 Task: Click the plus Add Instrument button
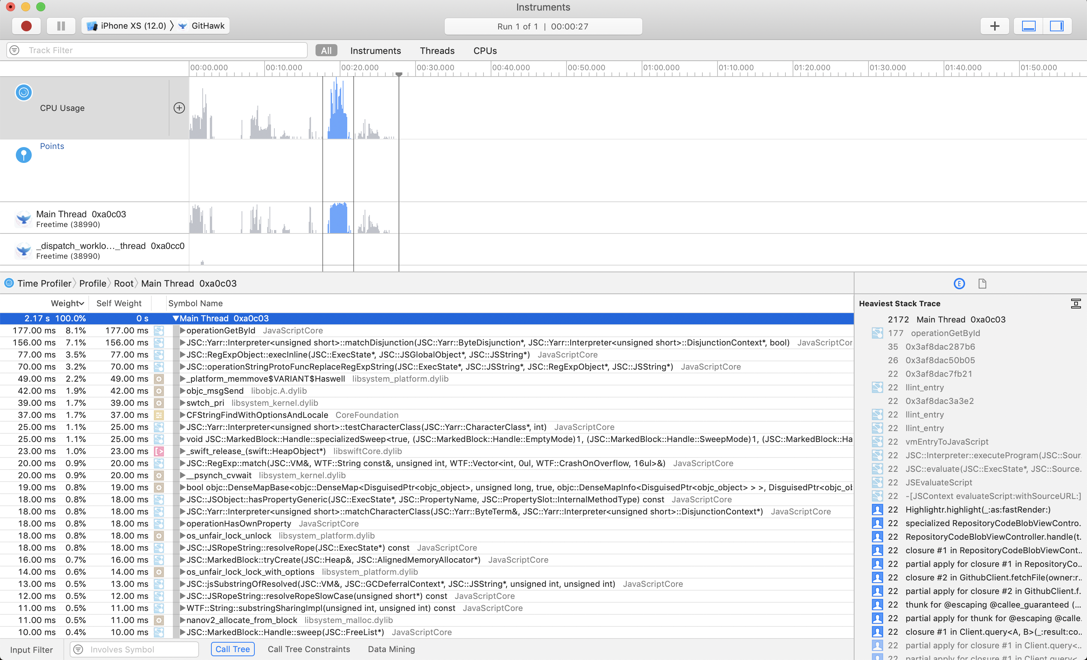[995, 26]
